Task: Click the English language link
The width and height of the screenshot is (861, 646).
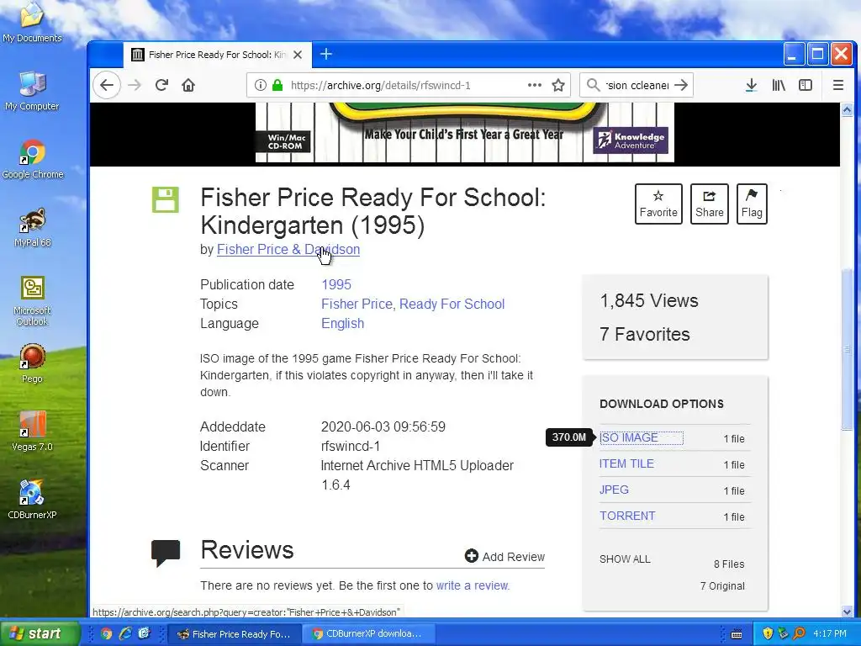Action: coord(343,323)
